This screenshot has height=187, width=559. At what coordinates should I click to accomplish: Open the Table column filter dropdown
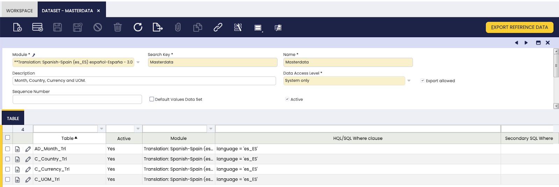click(x=102, y=129)
